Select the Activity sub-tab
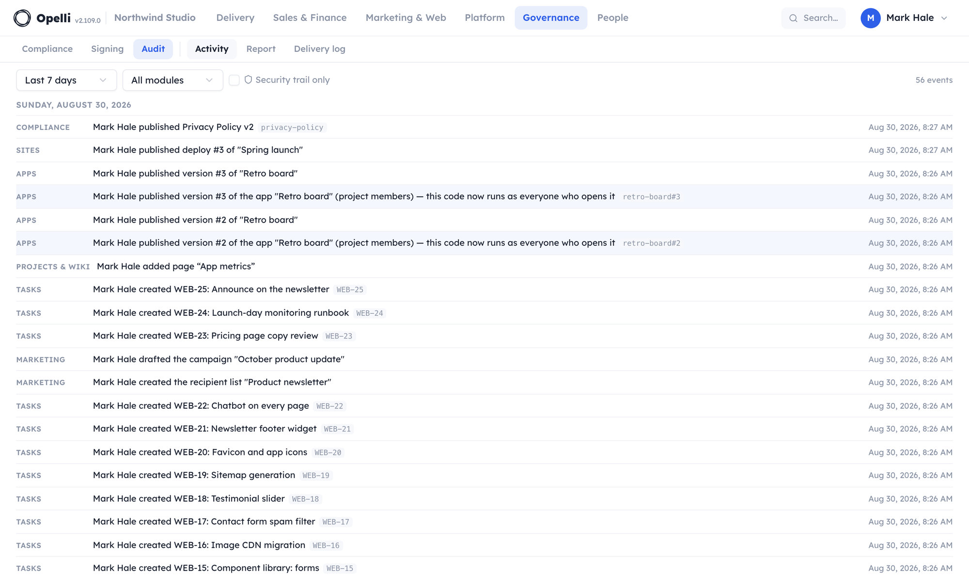The image size is (969, 579). pos(212,49)
